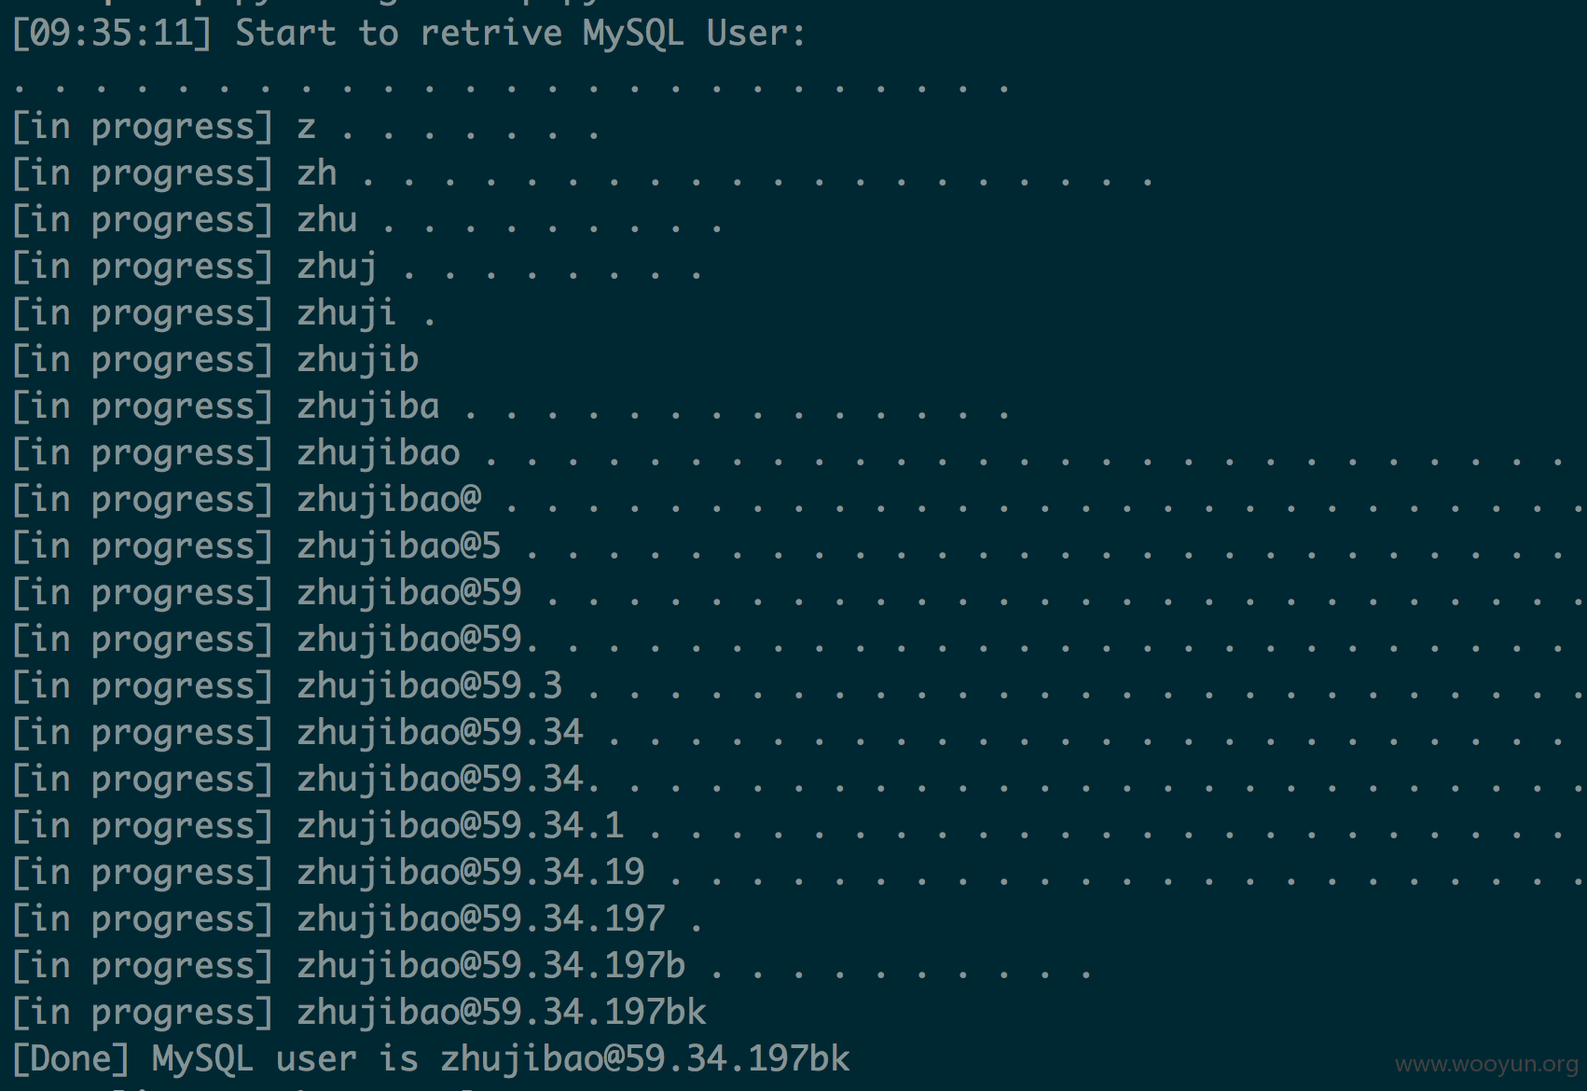Click the in-progress 'zhujibao@59.34.197bk' text
This screenshot has width=1587, height=1091.
coord(502,1015)
